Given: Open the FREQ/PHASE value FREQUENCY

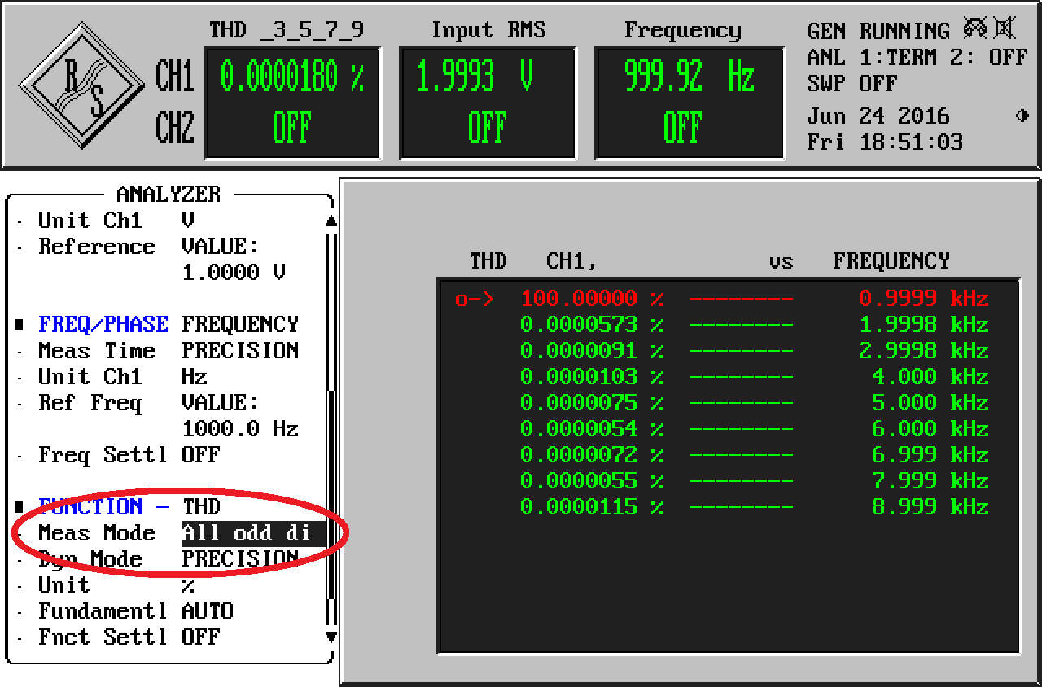Looking at the screenshot, I should click(x=240, y=325).
